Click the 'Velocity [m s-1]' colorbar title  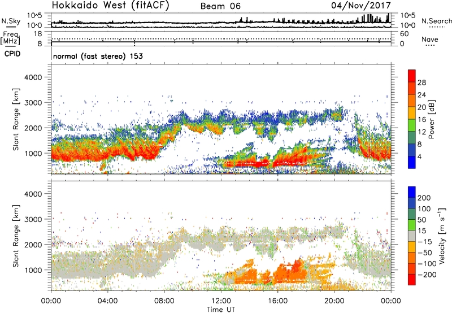(442, 236)
